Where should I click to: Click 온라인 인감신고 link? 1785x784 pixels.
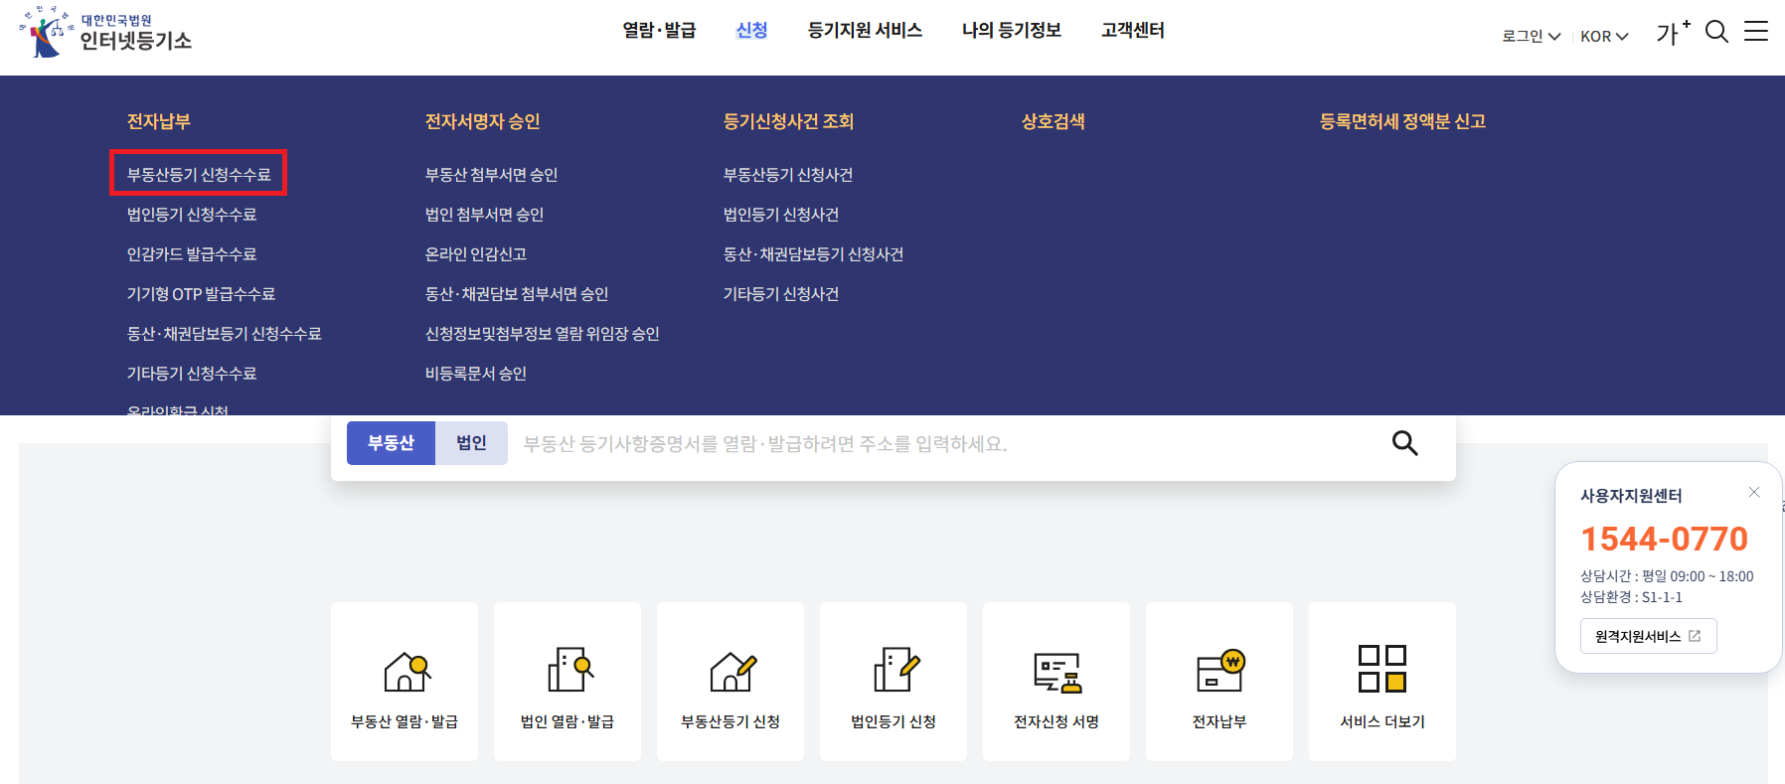click(476, 254)
